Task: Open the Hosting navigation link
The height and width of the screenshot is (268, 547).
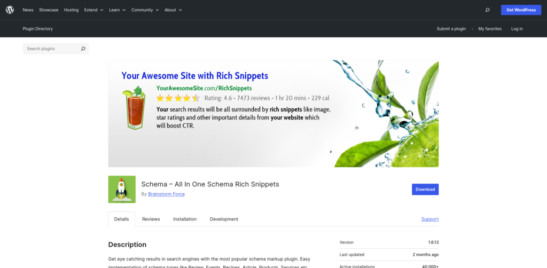Action: tap(71, 10)
